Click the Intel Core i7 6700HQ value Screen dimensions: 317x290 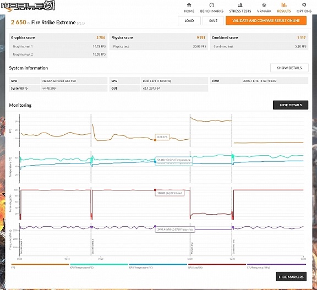click(x=157, y=81)
